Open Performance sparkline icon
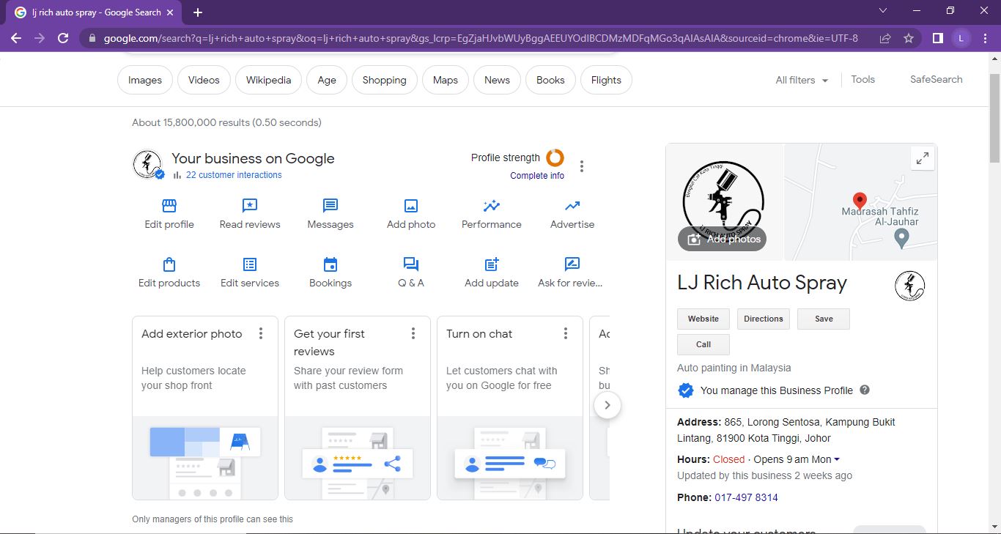1001x534 pixels. tap(492, 206)
